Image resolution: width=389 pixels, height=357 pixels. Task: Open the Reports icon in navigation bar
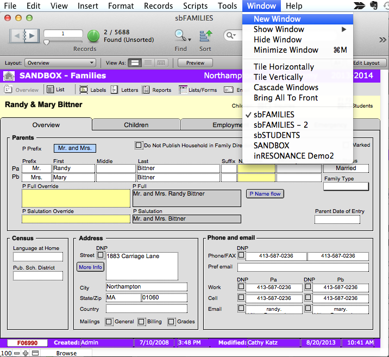[x=147, y=90]
